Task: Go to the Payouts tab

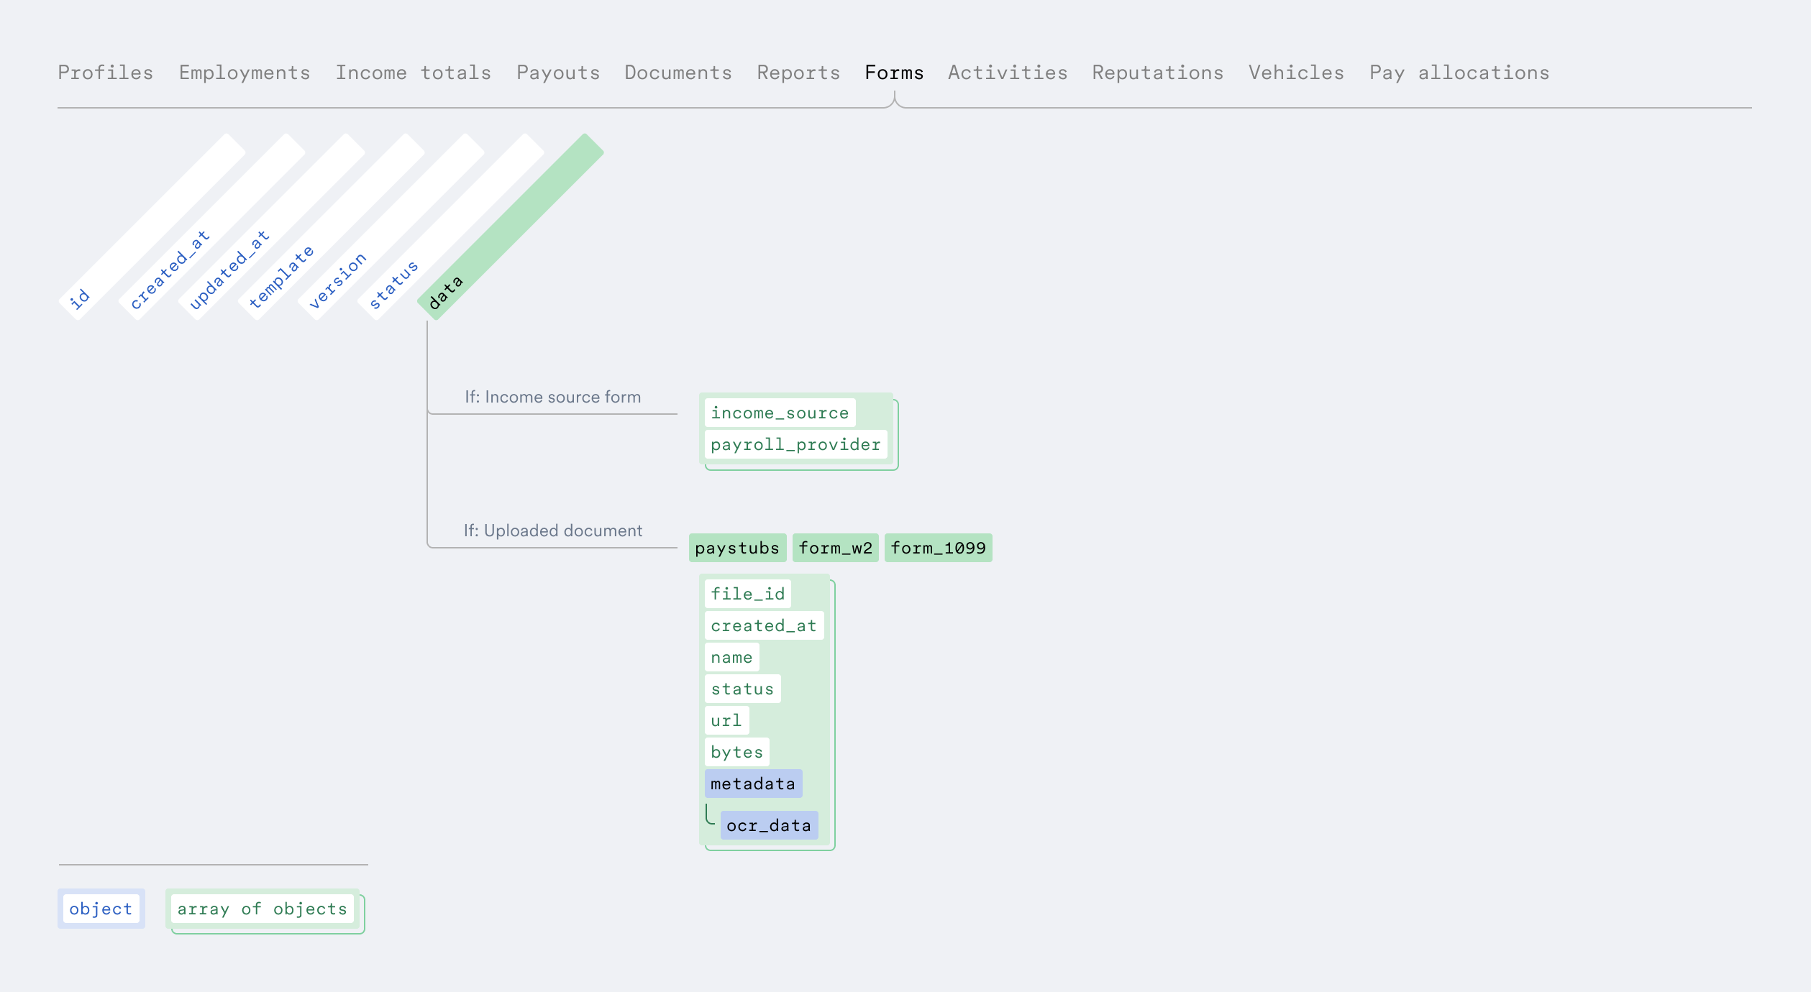Action: pyautogui.click(x=557, y=73)
